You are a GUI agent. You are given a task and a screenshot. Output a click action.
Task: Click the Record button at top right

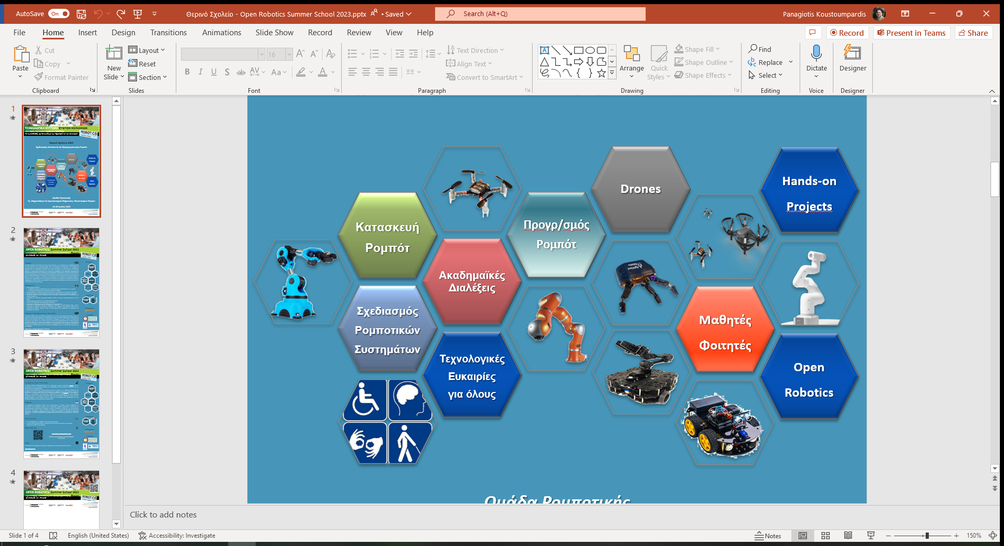[847, 33]
